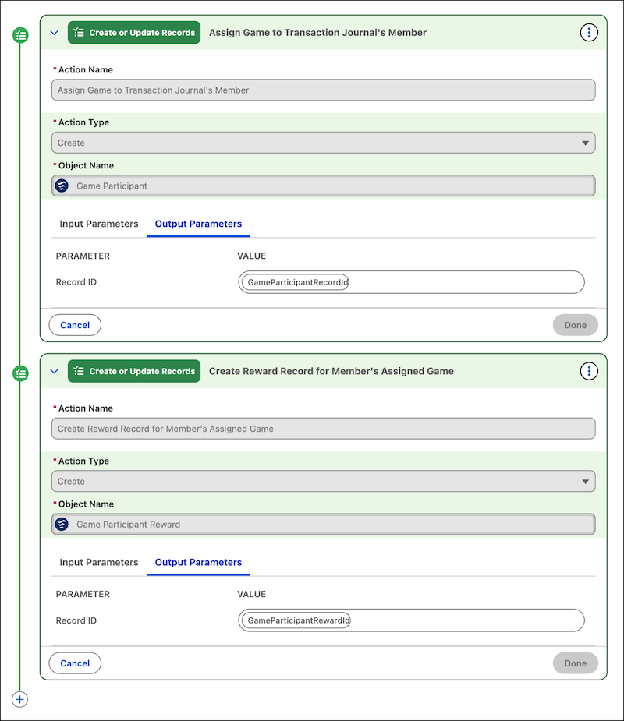Select Output Parameters tab in Create Reward Record action
This screenshot has width=624, height=721.
pos(198,562)
